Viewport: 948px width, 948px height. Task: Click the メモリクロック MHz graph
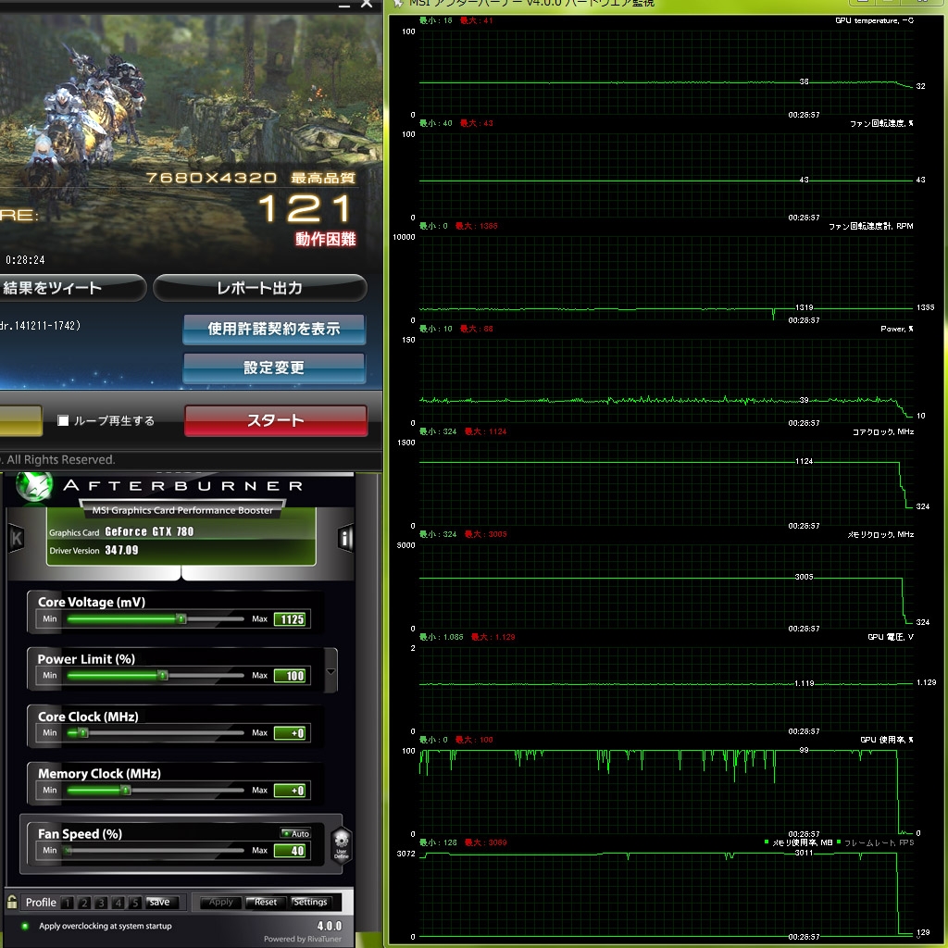(666, 586)
